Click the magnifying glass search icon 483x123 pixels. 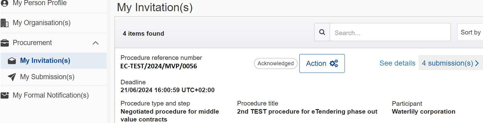point(322,32)
